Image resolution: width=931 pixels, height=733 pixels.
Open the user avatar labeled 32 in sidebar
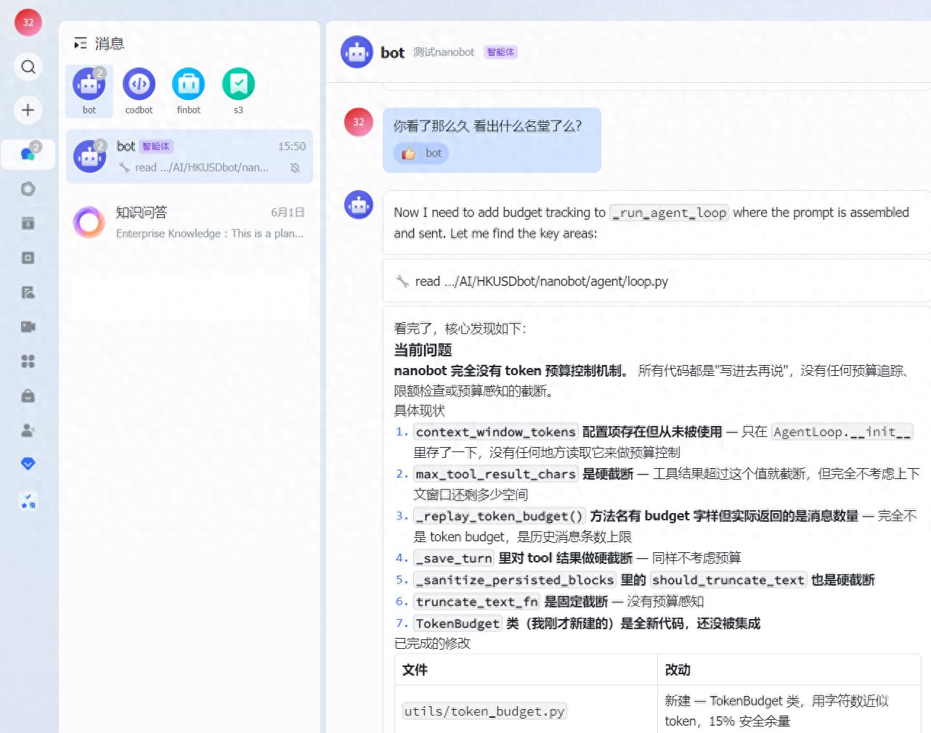point(28,22)
